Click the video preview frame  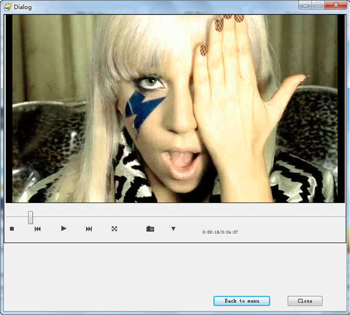(x=175, y=108)
